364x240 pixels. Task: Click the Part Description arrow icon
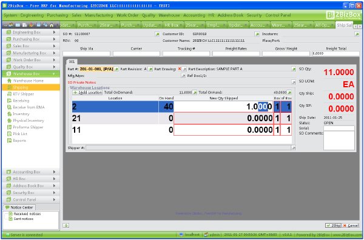click(x=294, y=69)
